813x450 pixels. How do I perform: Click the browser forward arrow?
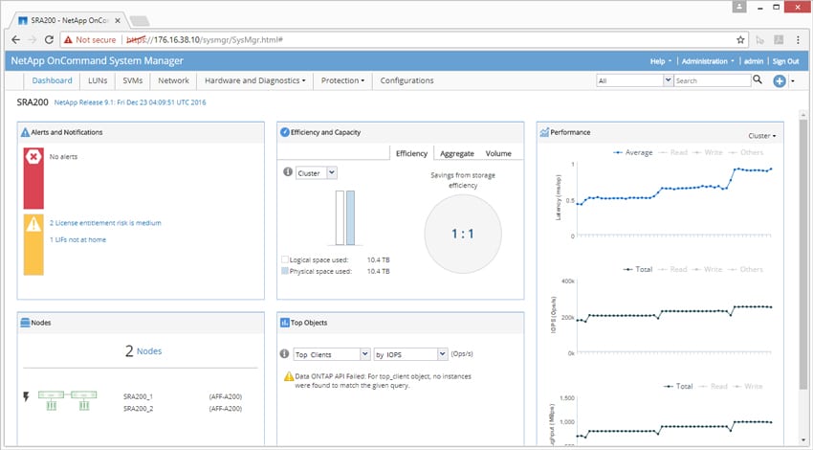33,40
